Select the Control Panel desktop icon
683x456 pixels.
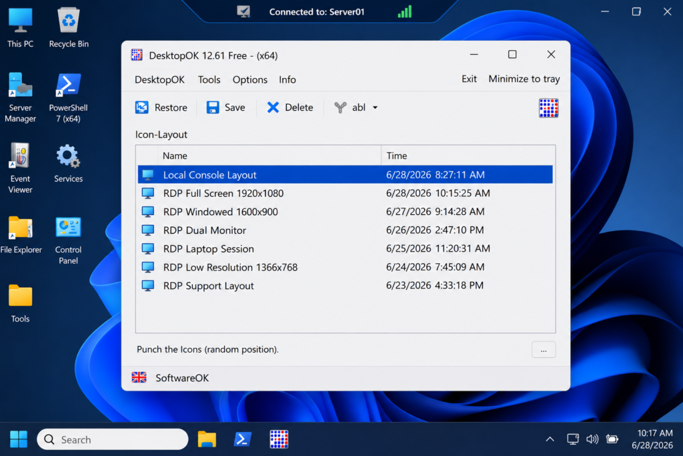click(x=68, y=240)
